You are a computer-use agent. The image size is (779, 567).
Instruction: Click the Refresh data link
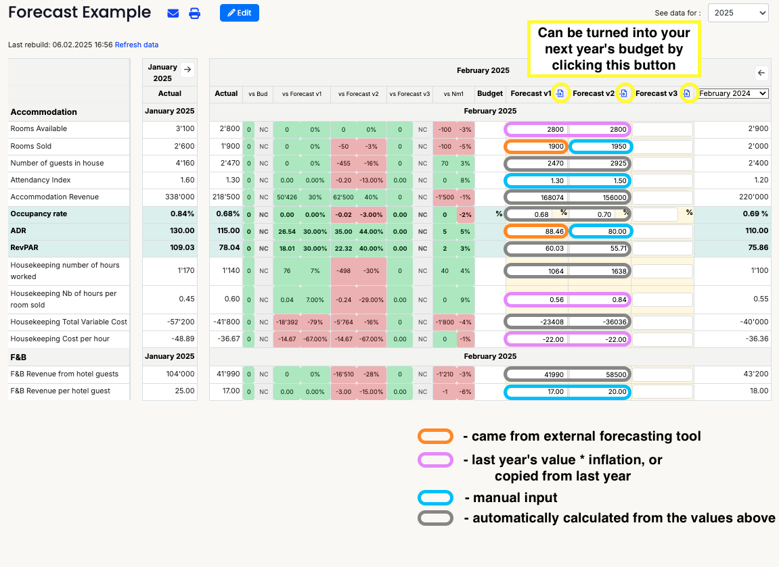(x=136, y=45)
